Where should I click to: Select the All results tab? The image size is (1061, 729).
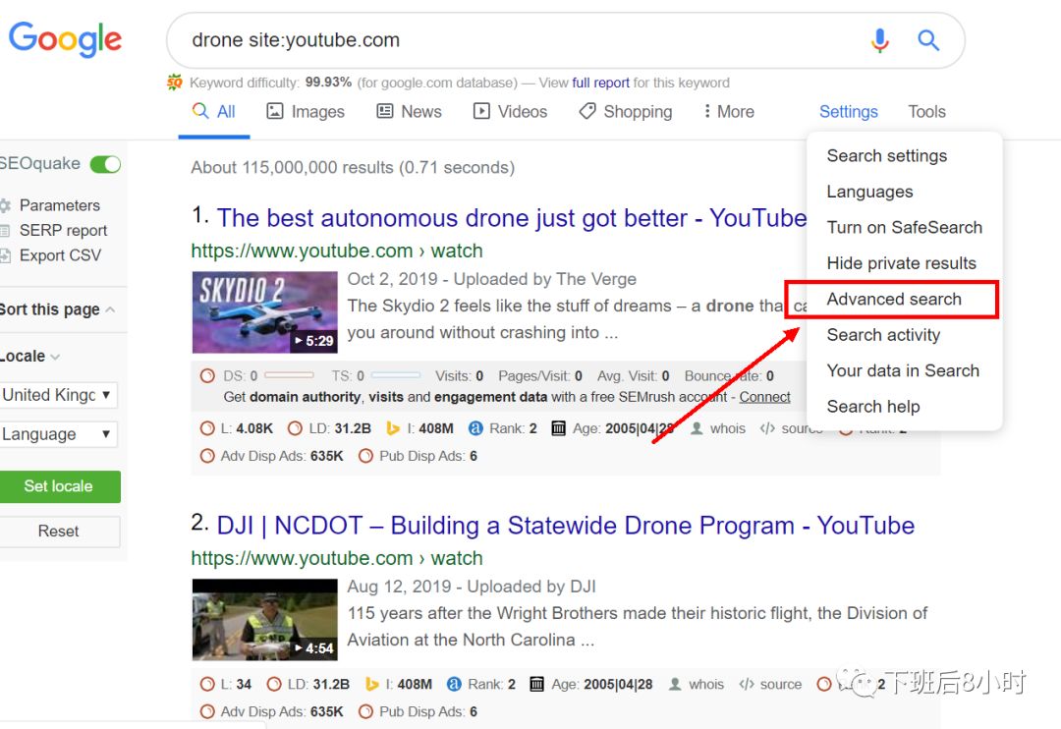pyautogui.click(x=214, y=111)
